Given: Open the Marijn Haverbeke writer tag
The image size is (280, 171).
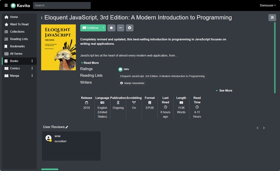Looking at the screenshot, I should [133, 83].
